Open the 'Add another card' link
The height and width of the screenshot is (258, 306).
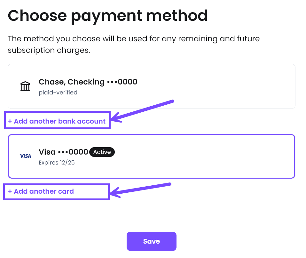[44, 191]
